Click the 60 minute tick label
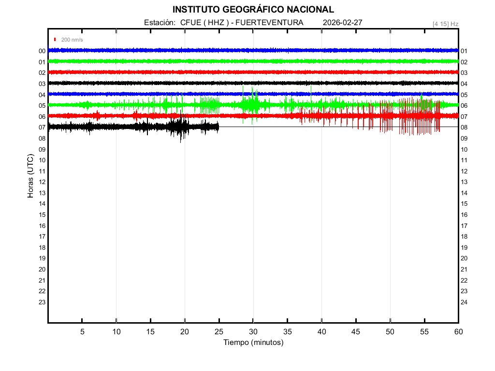The width and height of the screenshot is (495, 371). [458, 331]
